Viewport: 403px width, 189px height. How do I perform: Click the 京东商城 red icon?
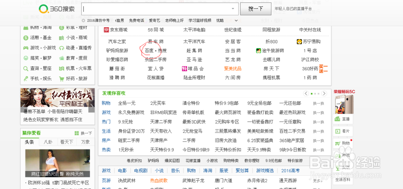pos(106,30)
